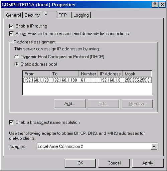Select the 192.168.1.120 address pool row

(x=88, y=80)
